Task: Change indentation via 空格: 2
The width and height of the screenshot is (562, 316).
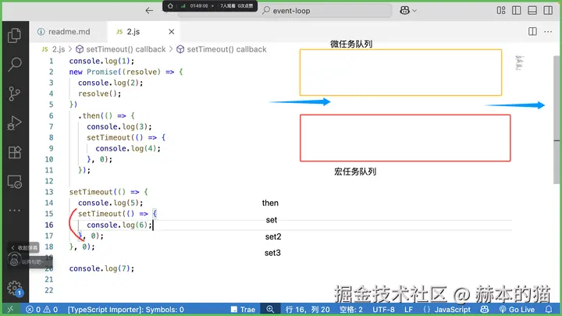Action: 351,309
